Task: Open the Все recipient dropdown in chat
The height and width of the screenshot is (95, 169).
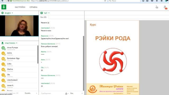Action: 77,93
